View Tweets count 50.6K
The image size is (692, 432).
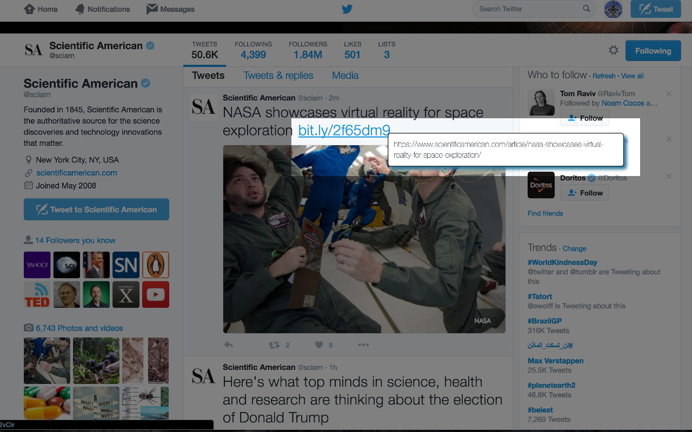(204, 50)
